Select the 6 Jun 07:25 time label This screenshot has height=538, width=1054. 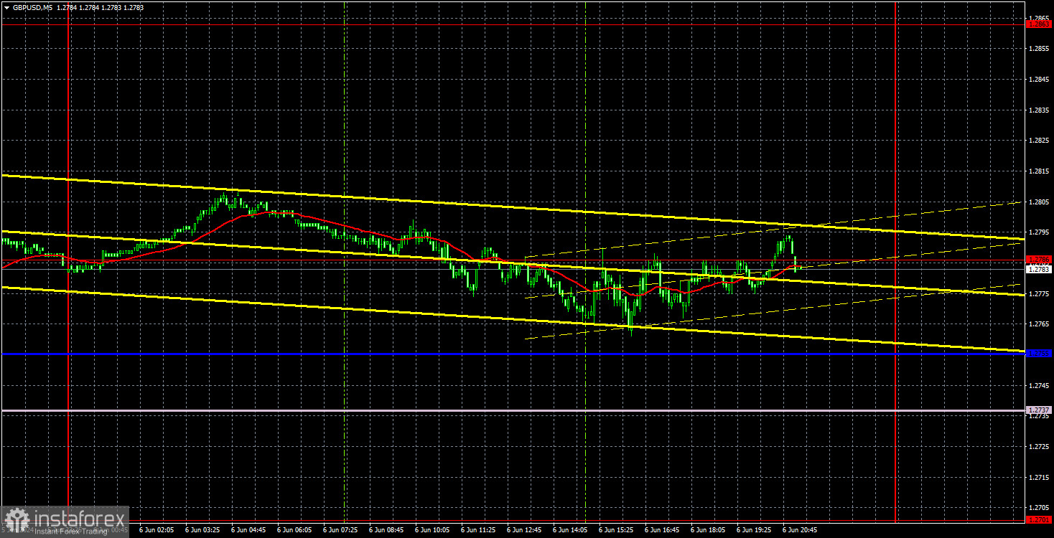(x=340, y=531)
